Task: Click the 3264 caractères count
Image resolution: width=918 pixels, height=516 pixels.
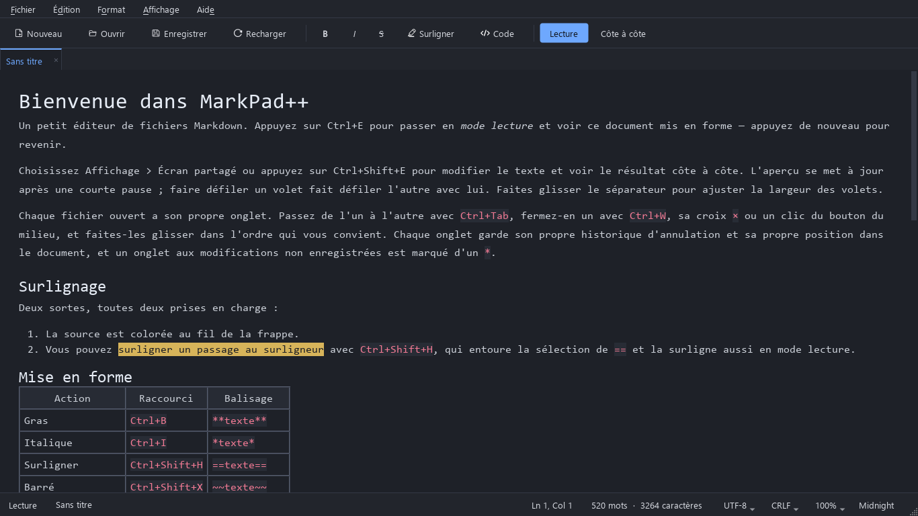Action: tap(671, 505)
